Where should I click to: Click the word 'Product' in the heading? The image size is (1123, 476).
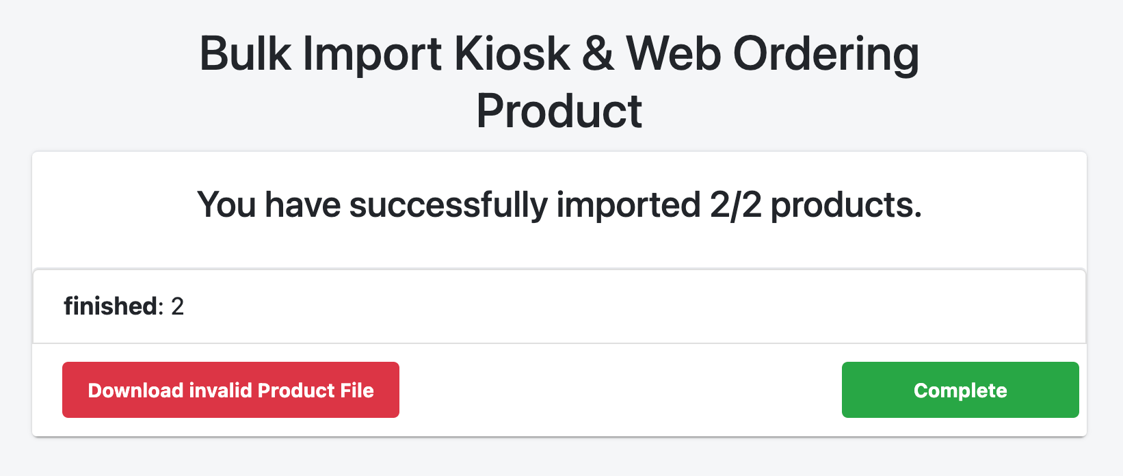pyautogui.click(x=559, y=111)
